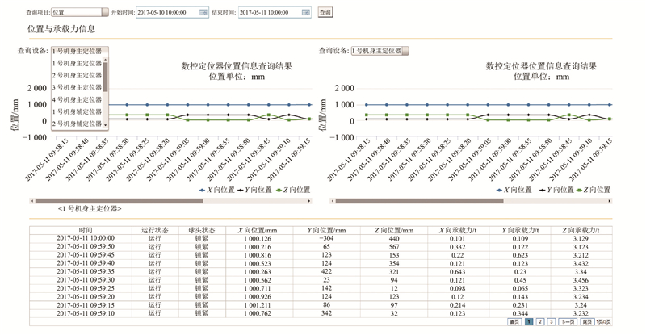Click the Z向位置/mm column header
Viewport: 646px width, 335px height.
click(x=394, y=230)
